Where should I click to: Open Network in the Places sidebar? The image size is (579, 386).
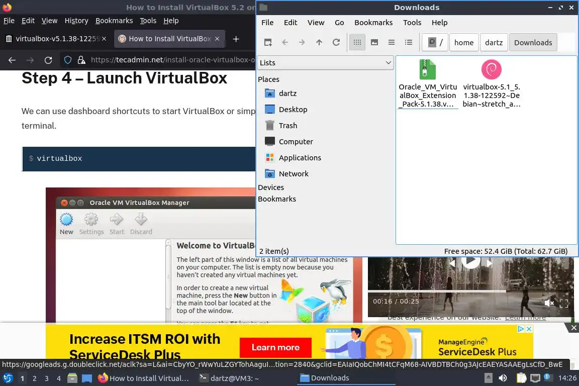tap(286, 173)
